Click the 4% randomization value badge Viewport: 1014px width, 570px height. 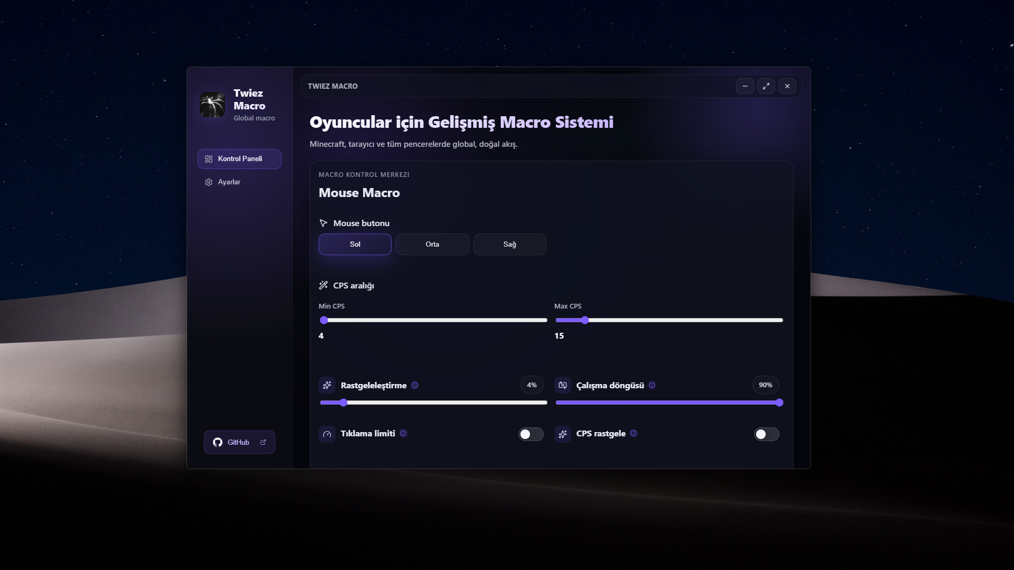point(532,385)
